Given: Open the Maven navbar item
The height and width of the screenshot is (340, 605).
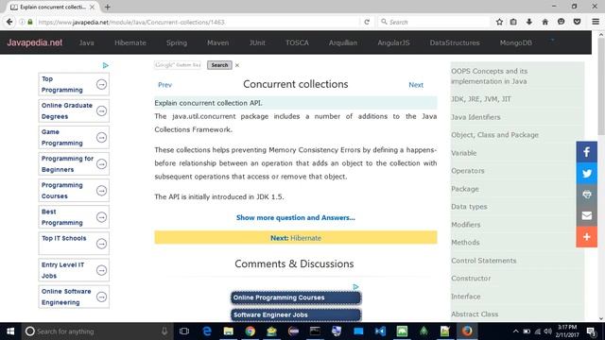Looking at the screenshot, I should click(x=218, y=42).
